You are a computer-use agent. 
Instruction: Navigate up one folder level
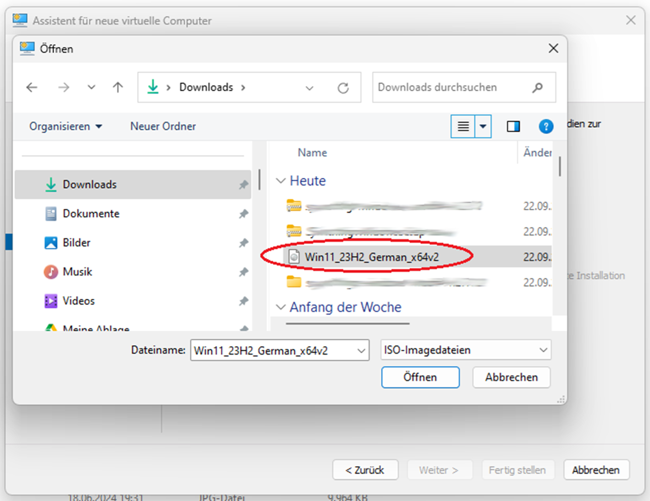[x=118, y=87]
